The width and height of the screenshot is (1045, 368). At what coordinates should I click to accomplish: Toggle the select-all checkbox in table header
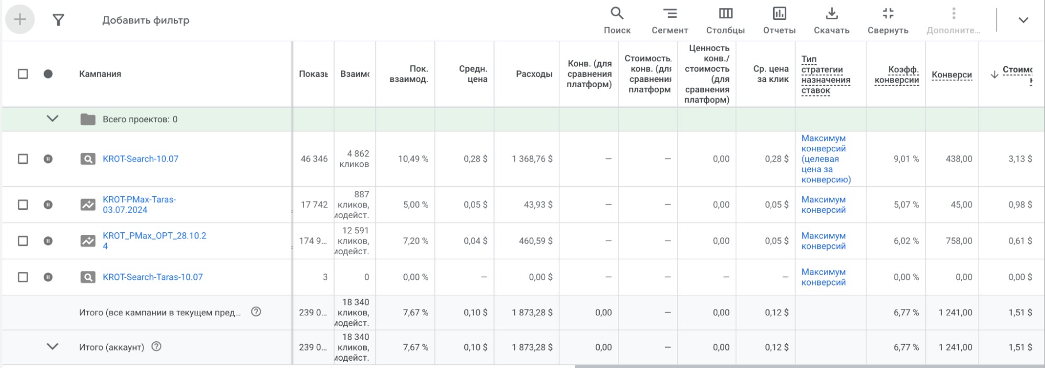(x=23, y=74)
